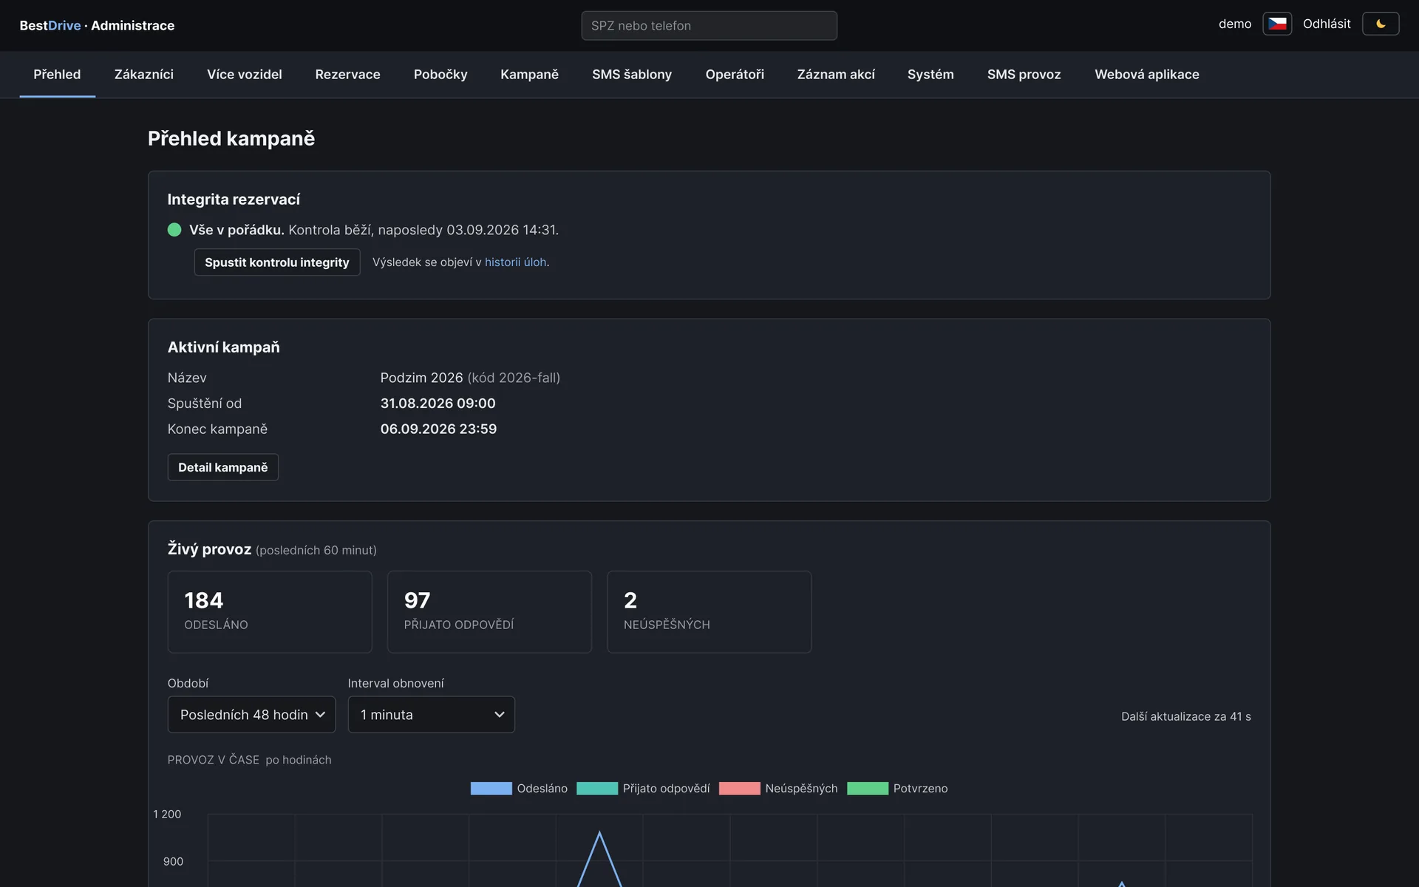Screen dimensions: 1419x887
Task: Click end date 06.09.2026 23:59
Action: coord(438,429)
